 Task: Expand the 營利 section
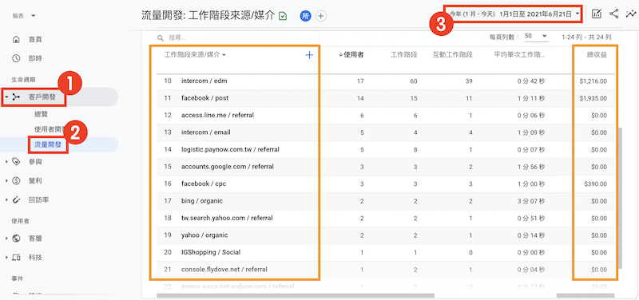tap(6, 181)
